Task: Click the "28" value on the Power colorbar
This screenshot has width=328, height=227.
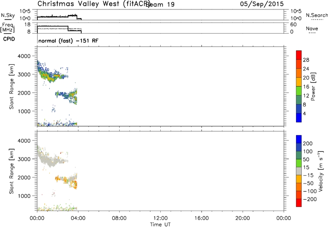Action: (306, 60)
